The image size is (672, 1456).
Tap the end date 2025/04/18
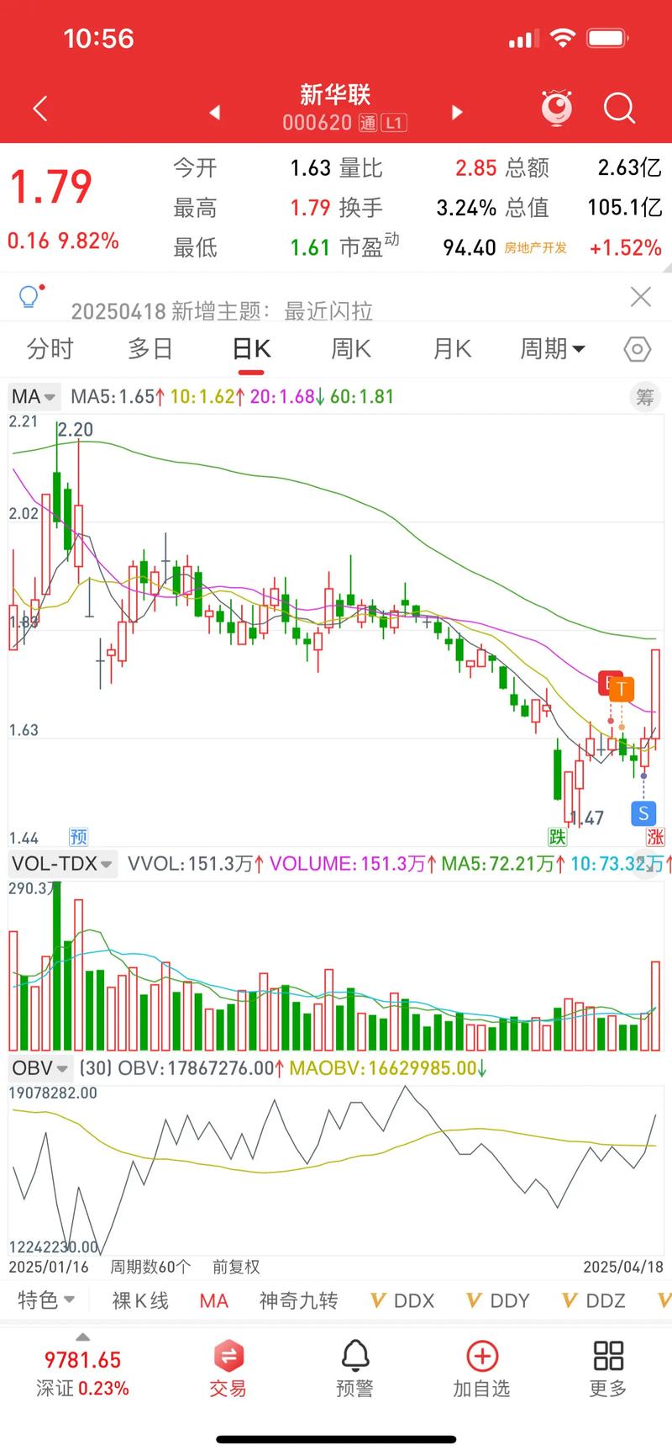point(623,1267)
